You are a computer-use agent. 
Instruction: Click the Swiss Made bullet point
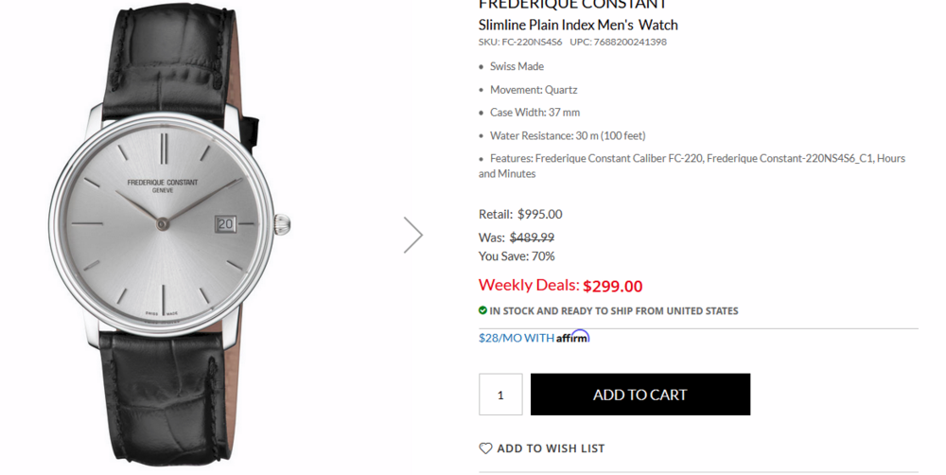517,66
